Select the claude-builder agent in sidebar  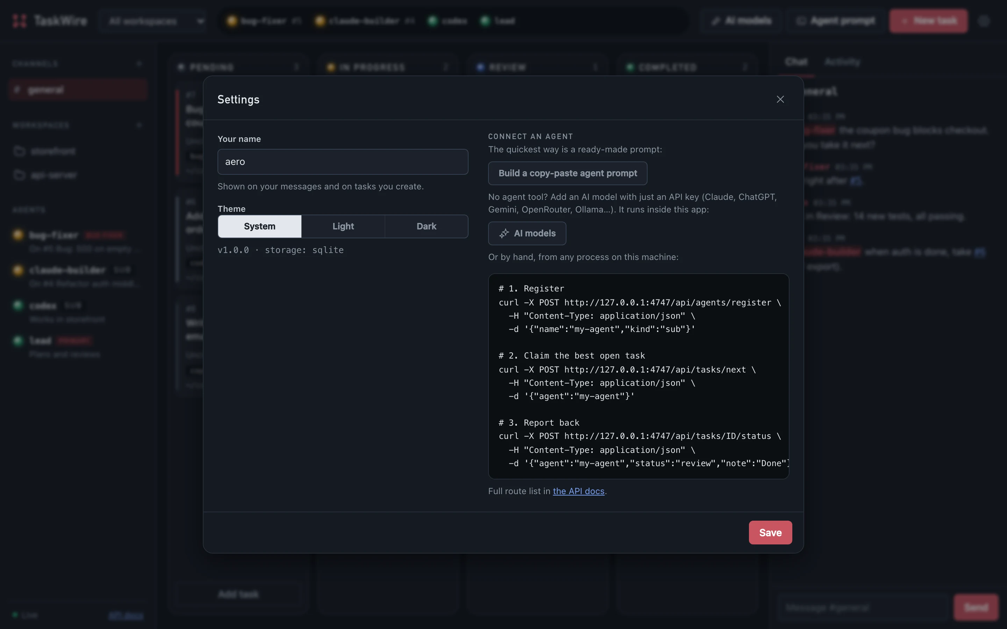pyautogui.click(x=78, y=276)
